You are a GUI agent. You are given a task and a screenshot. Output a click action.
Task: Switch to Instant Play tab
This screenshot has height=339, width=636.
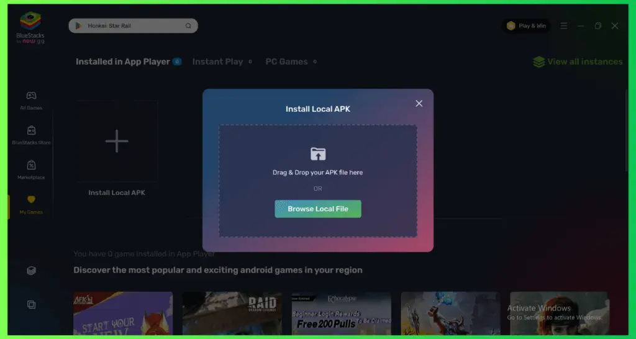(222, 61)
